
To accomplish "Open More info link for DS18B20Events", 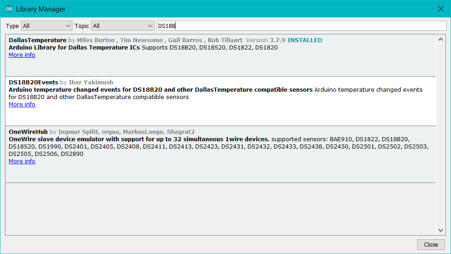I will pyautogui.click(x=22, y=105).
